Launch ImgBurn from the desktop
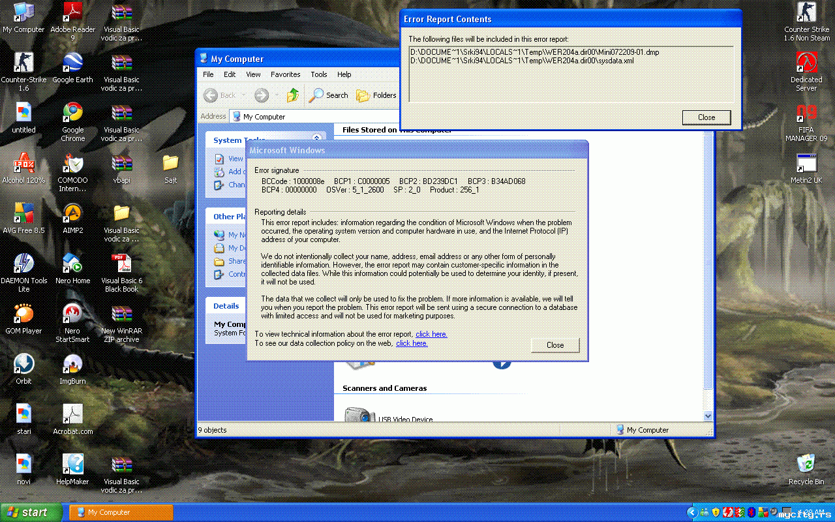Viewport: 835px width, 522px height. [72, 370]
